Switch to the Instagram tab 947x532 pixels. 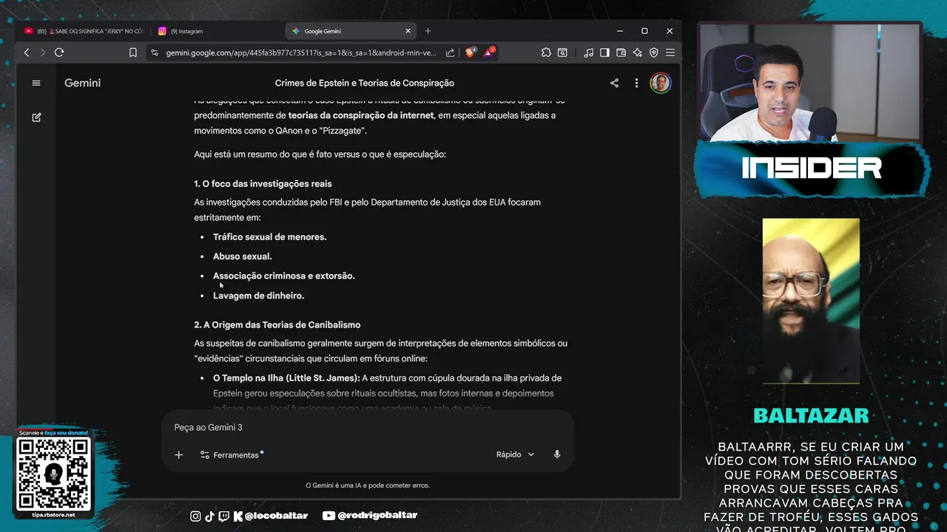pos(215,31)
